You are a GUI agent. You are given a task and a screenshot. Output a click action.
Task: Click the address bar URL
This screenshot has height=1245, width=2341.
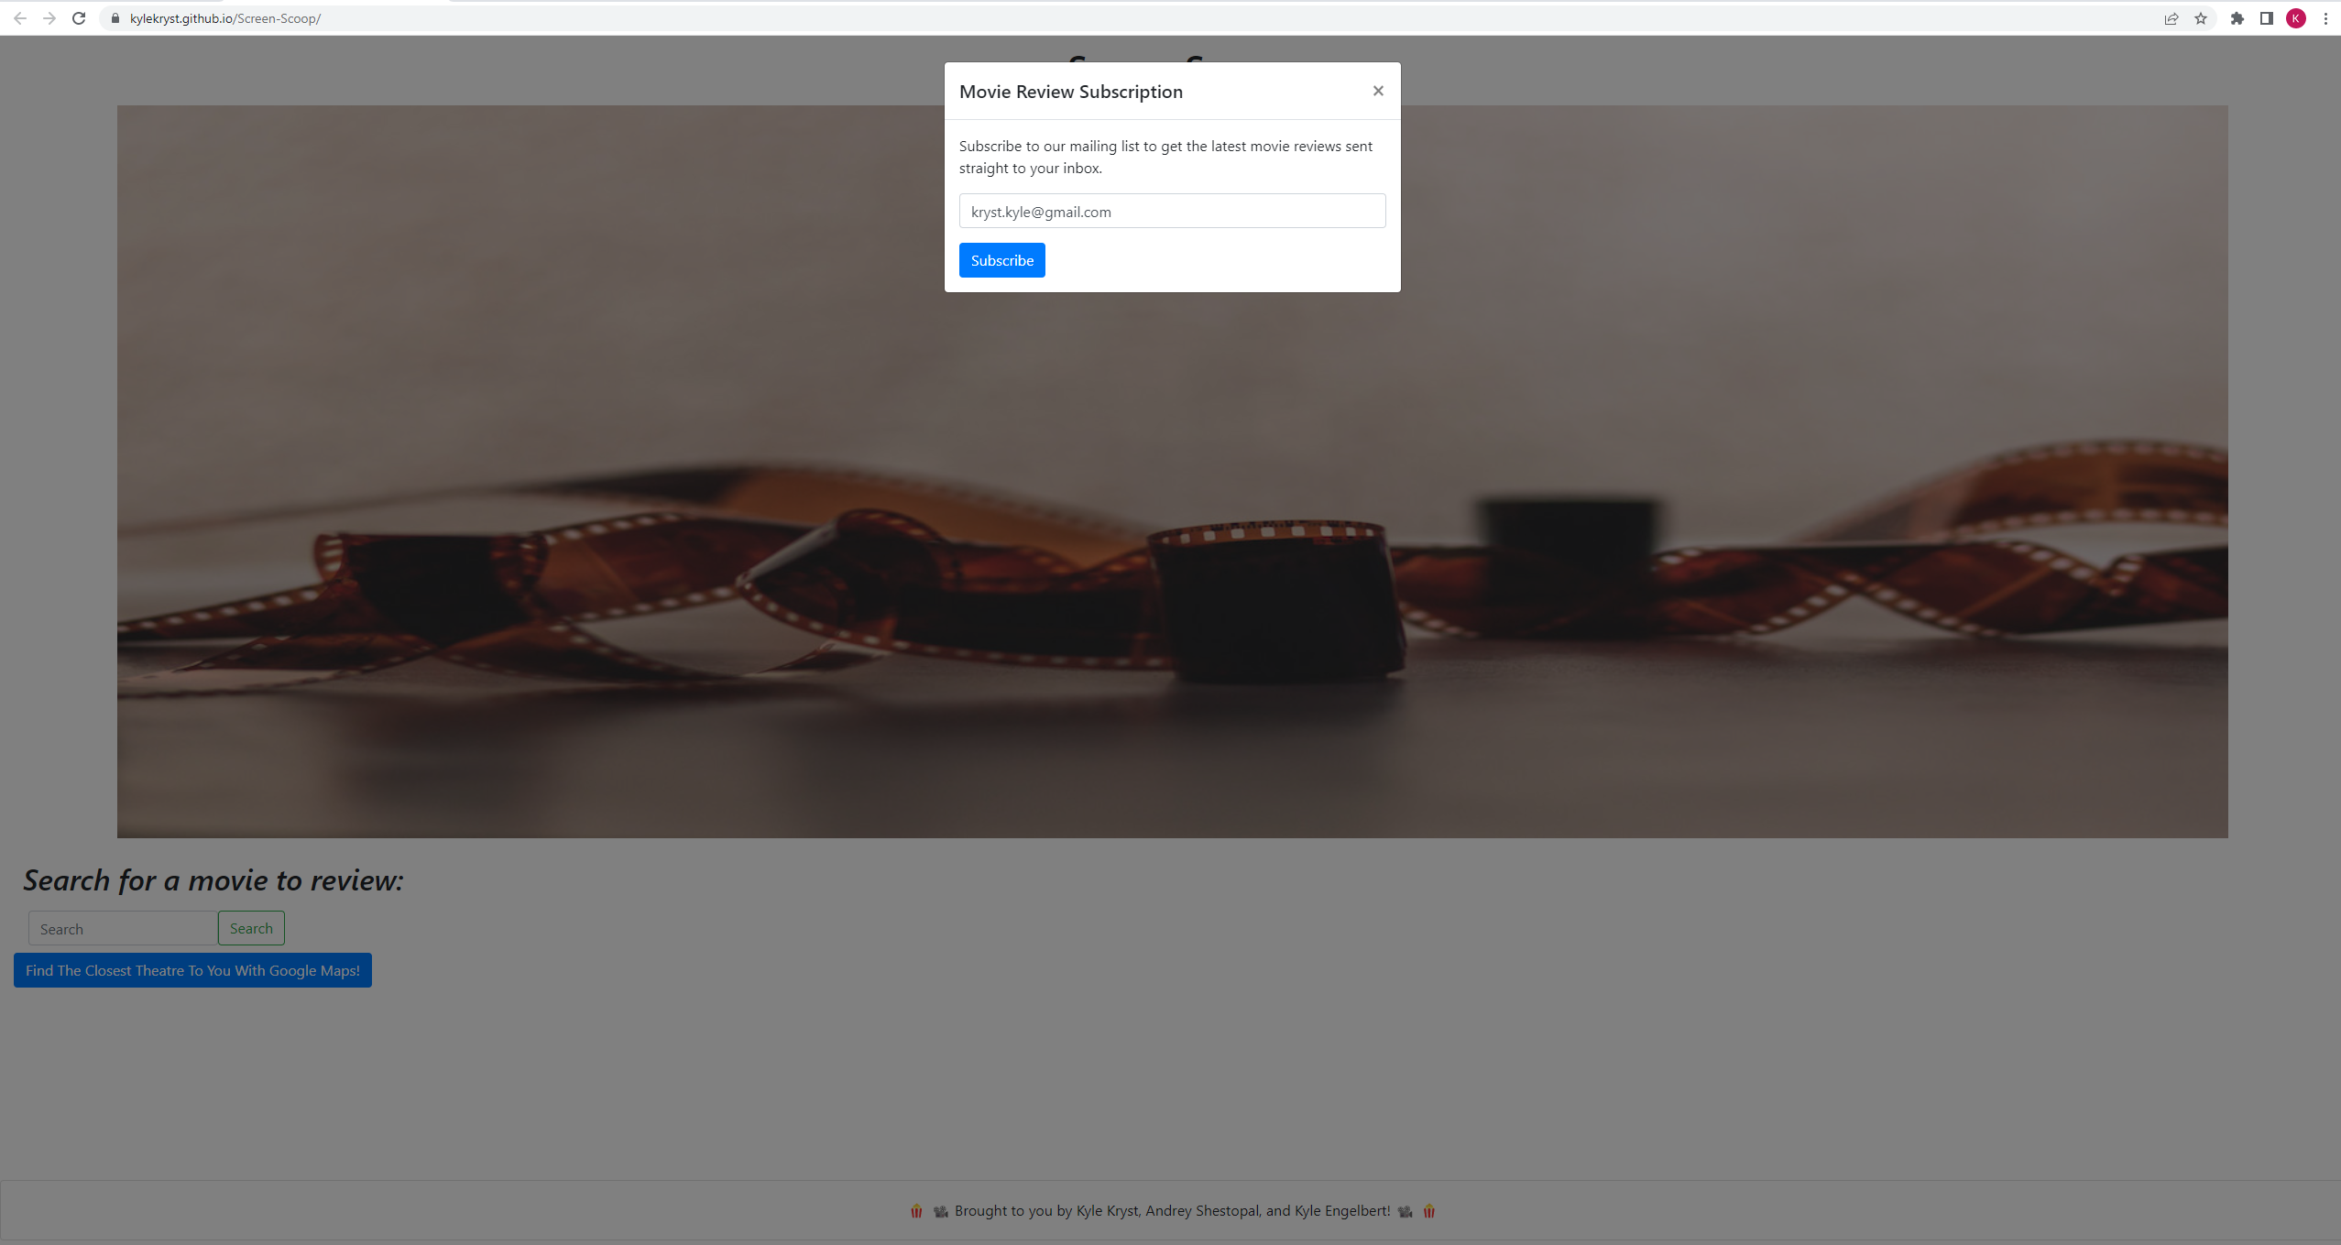point(224,18)
